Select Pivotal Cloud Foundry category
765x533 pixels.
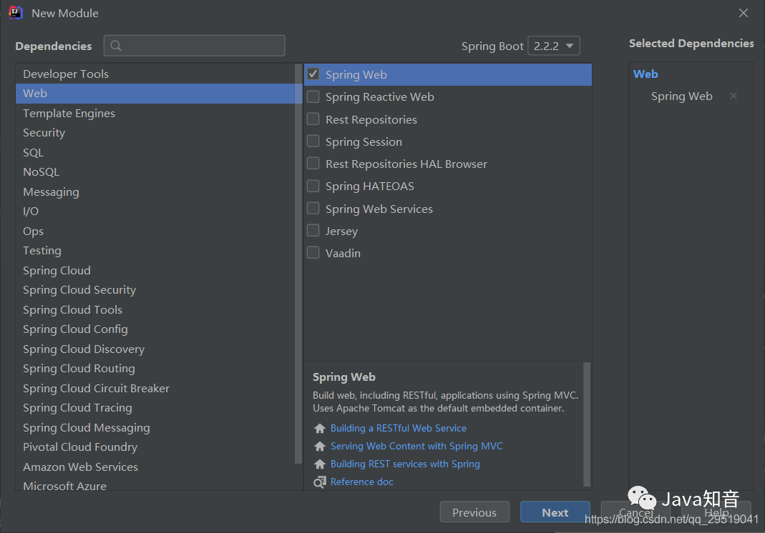(x=155, y=447)
